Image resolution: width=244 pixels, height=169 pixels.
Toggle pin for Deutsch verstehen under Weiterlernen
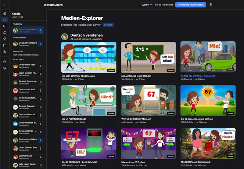[x=41, y=44]
